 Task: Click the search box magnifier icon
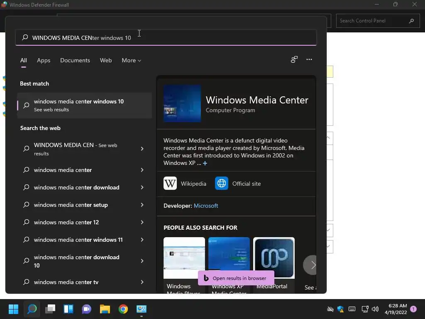(25, 37)
